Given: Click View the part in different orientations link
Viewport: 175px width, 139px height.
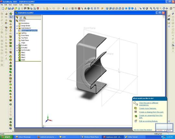Looking at the screenshot, I should tap(148, 104).
